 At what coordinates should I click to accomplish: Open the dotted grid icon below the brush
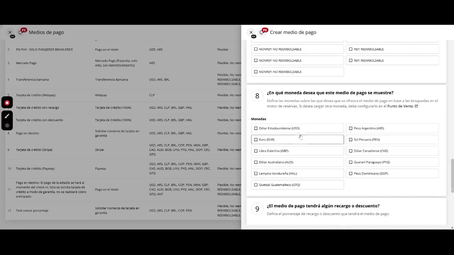tap(7, 125)
